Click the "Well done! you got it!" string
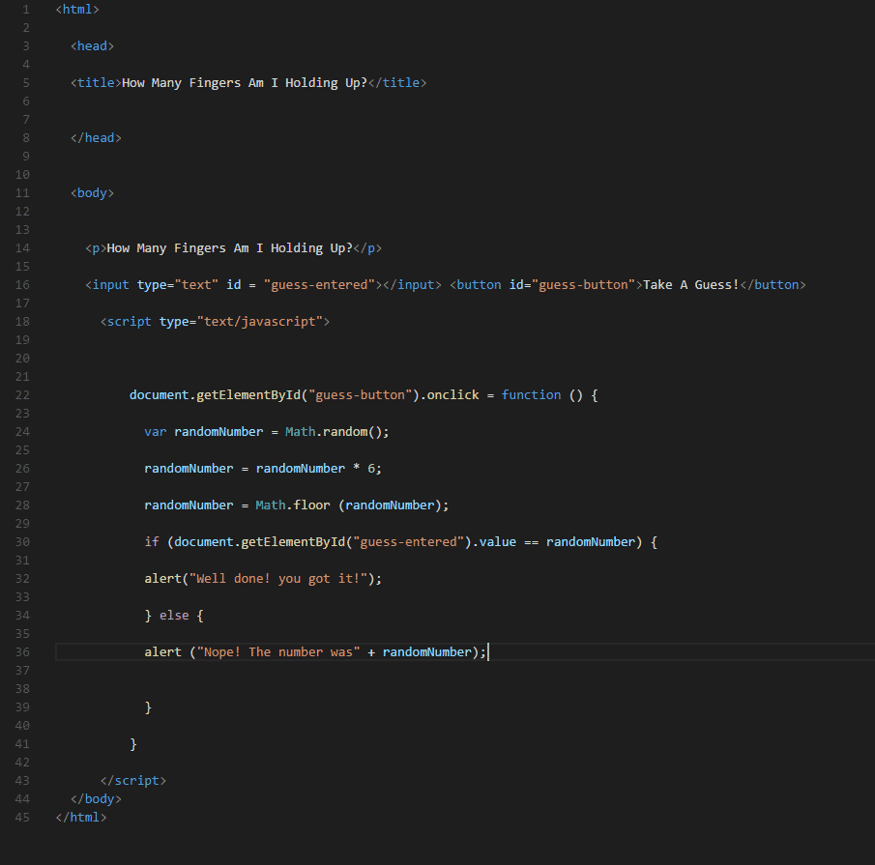The image size is (875, 865). point(277,579)
